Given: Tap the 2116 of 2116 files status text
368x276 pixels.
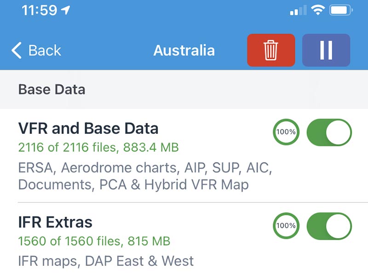Looking at the screenshot, I should pos(98,147).
